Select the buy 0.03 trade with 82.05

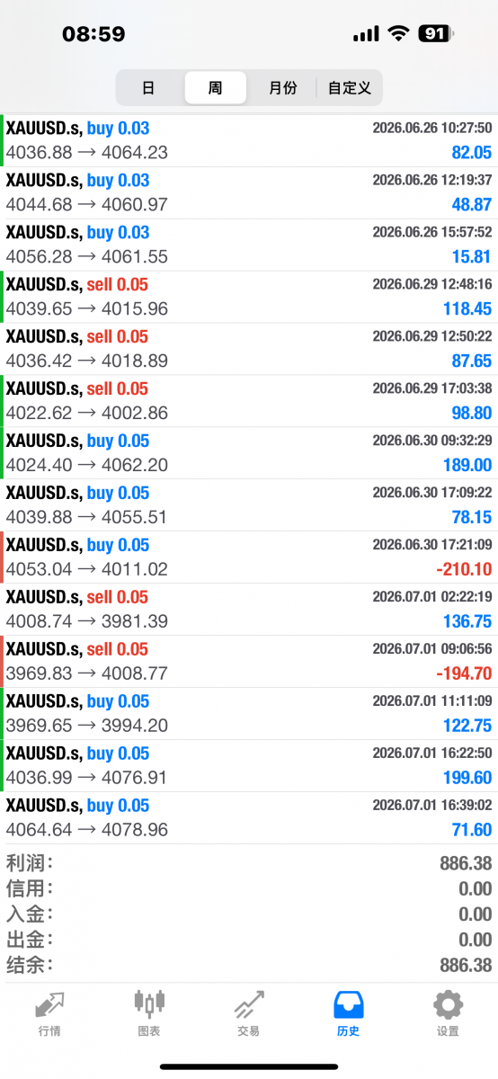tap(249, 140)
